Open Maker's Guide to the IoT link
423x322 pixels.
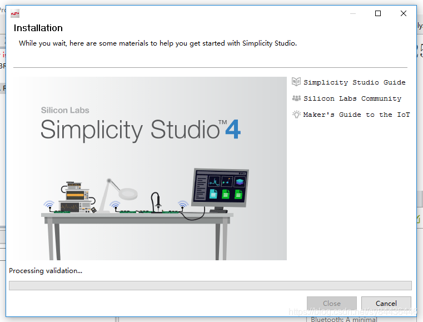click(x=356, y=115)
